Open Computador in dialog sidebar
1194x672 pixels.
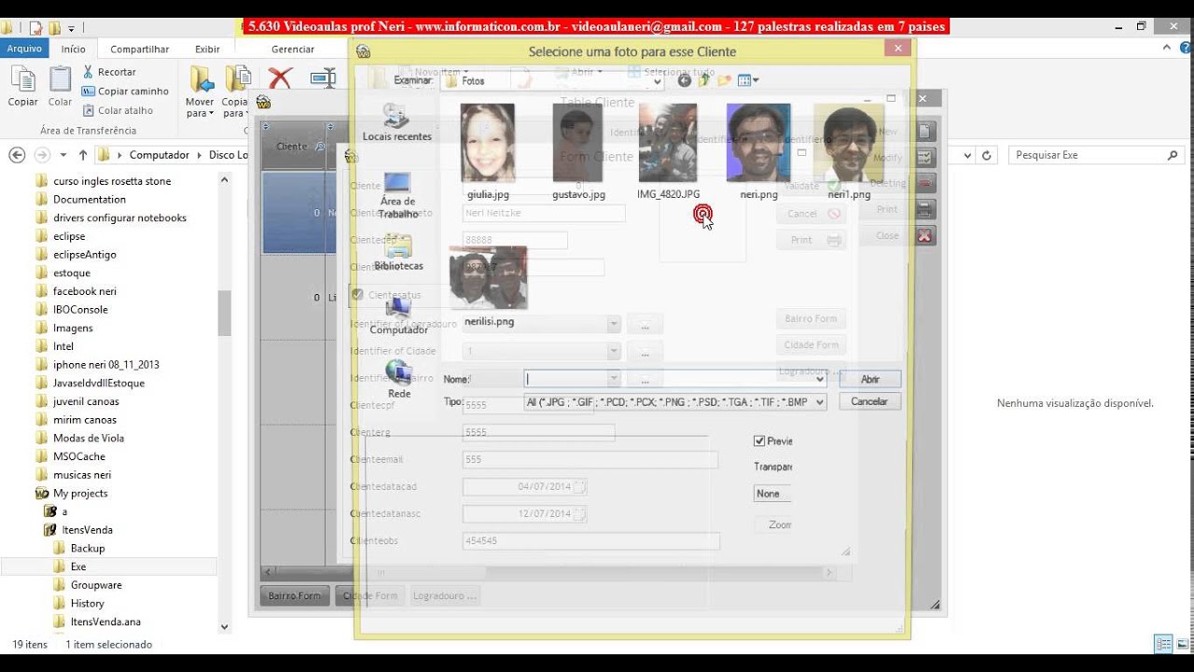click(398, 315)
